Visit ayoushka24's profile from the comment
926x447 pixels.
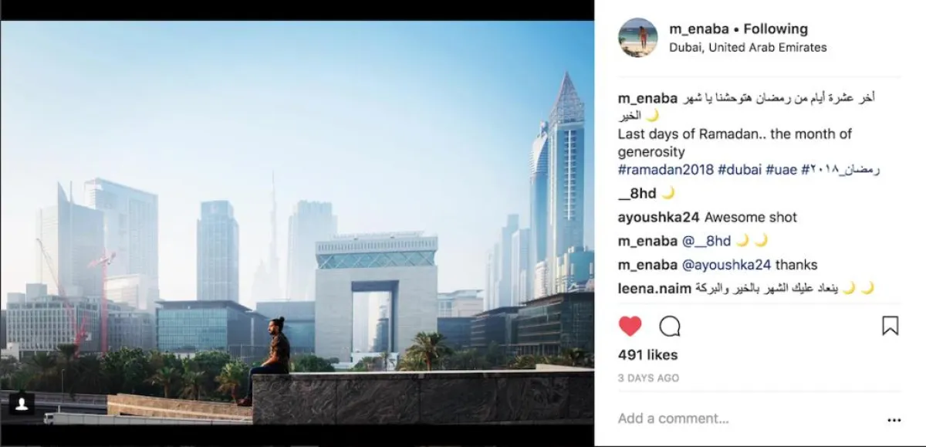tap(658, 217)
